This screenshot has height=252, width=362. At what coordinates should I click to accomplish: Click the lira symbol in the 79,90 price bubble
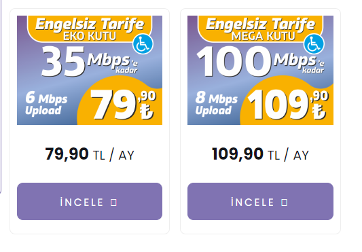click(147, 111)
